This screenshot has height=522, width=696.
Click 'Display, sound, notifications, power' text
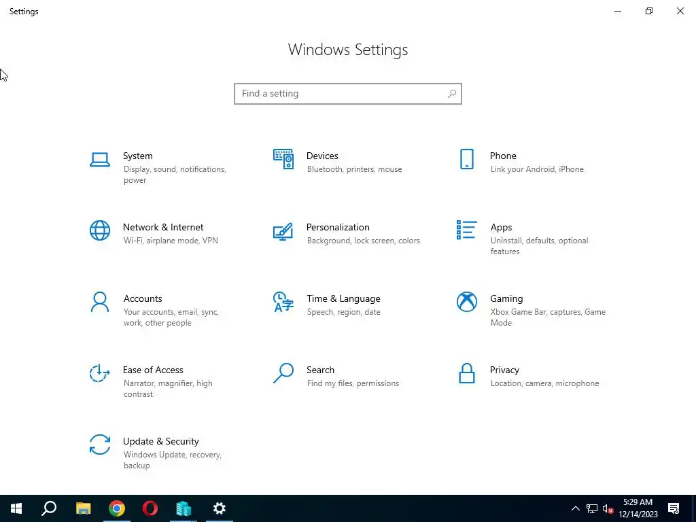point(175,175)
